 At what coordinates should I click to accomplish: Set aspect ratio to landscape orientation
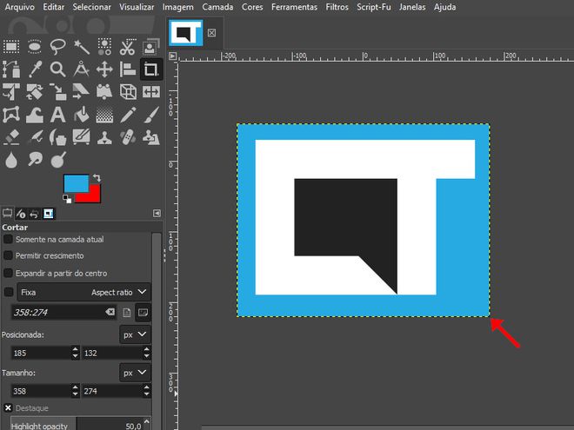(x=143, y=312)
